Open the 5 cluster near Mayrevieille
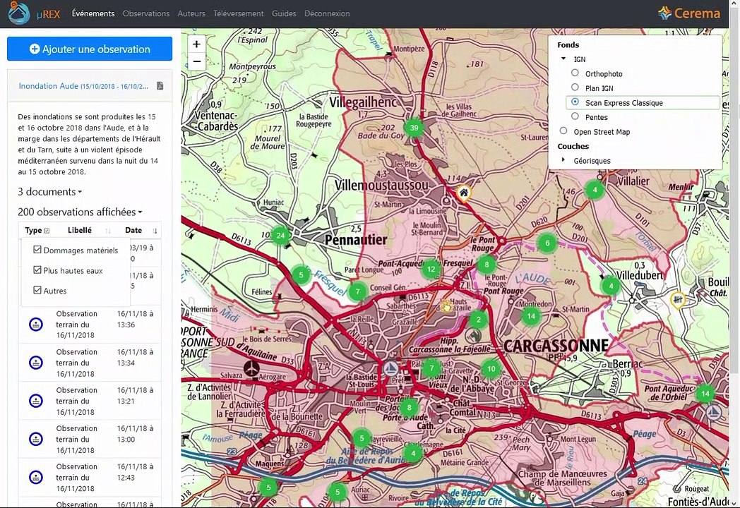Screen dimensions: 740x508 point(362,438)
